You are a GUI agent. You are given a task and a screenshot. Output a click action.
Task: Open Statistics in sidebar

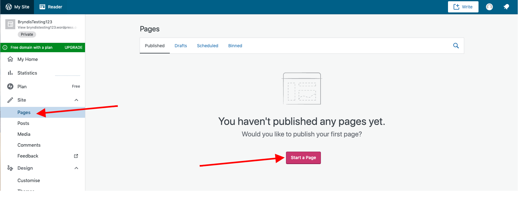coord(43,73)
